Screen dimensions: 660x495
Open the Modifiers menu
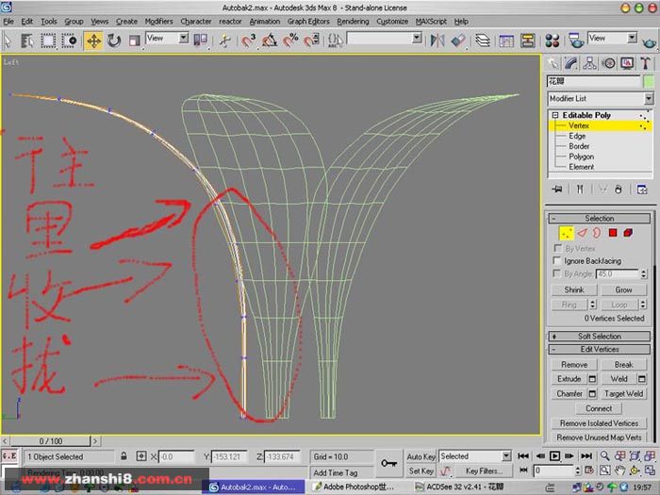158,21
